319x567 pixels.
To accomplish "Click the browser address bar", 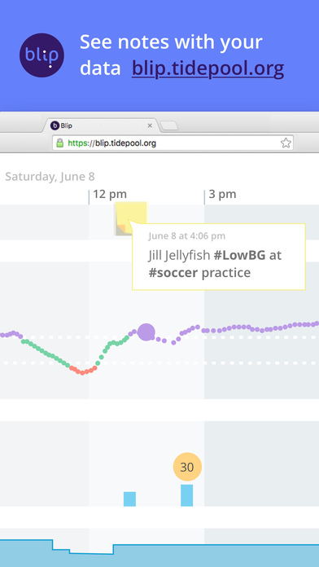I will [x=173, y=143].
